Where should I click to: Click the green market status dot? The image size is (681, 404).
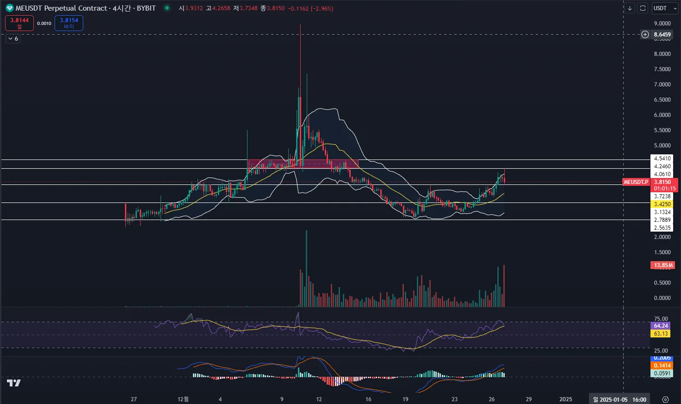[167, 8]
